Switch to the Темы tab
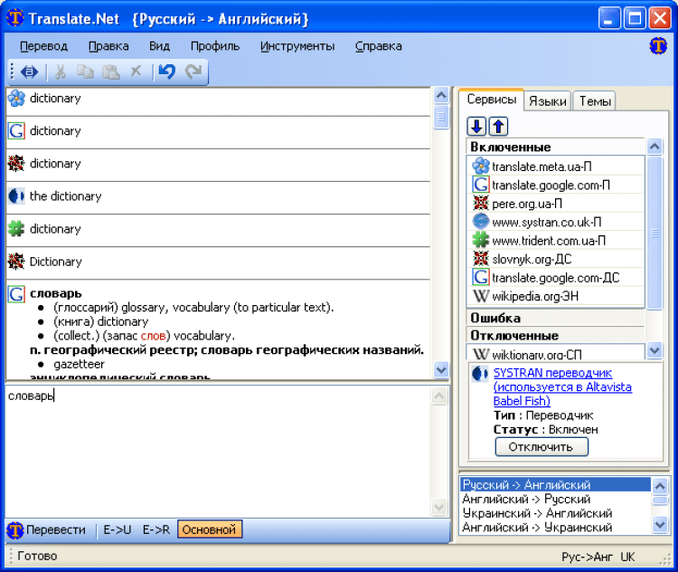Image resolution: width=678 pixels, height=572 pixels. coord(595,101)
